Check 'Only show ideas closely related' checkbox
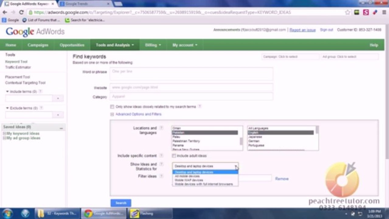 coord(112,107)
